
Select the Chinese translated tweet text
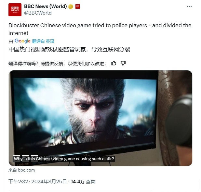69,50
